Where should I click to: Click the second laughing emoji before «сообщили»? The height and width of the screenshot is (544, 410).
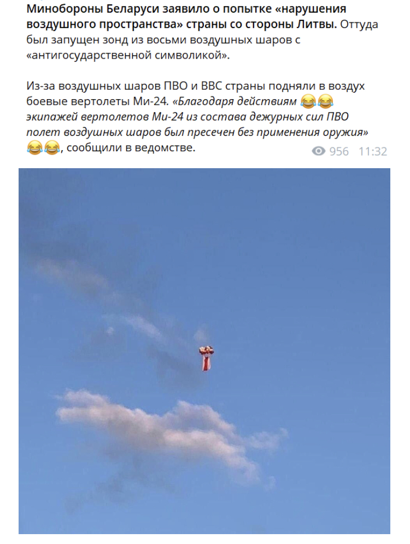[51, 147]
